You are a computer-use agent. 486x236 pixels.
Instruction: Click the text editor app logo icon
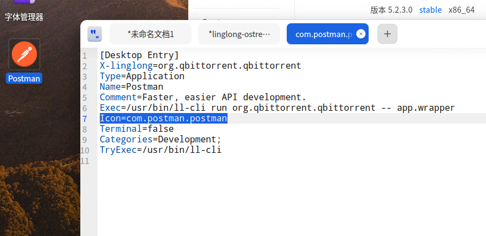(x=95, y=34)
